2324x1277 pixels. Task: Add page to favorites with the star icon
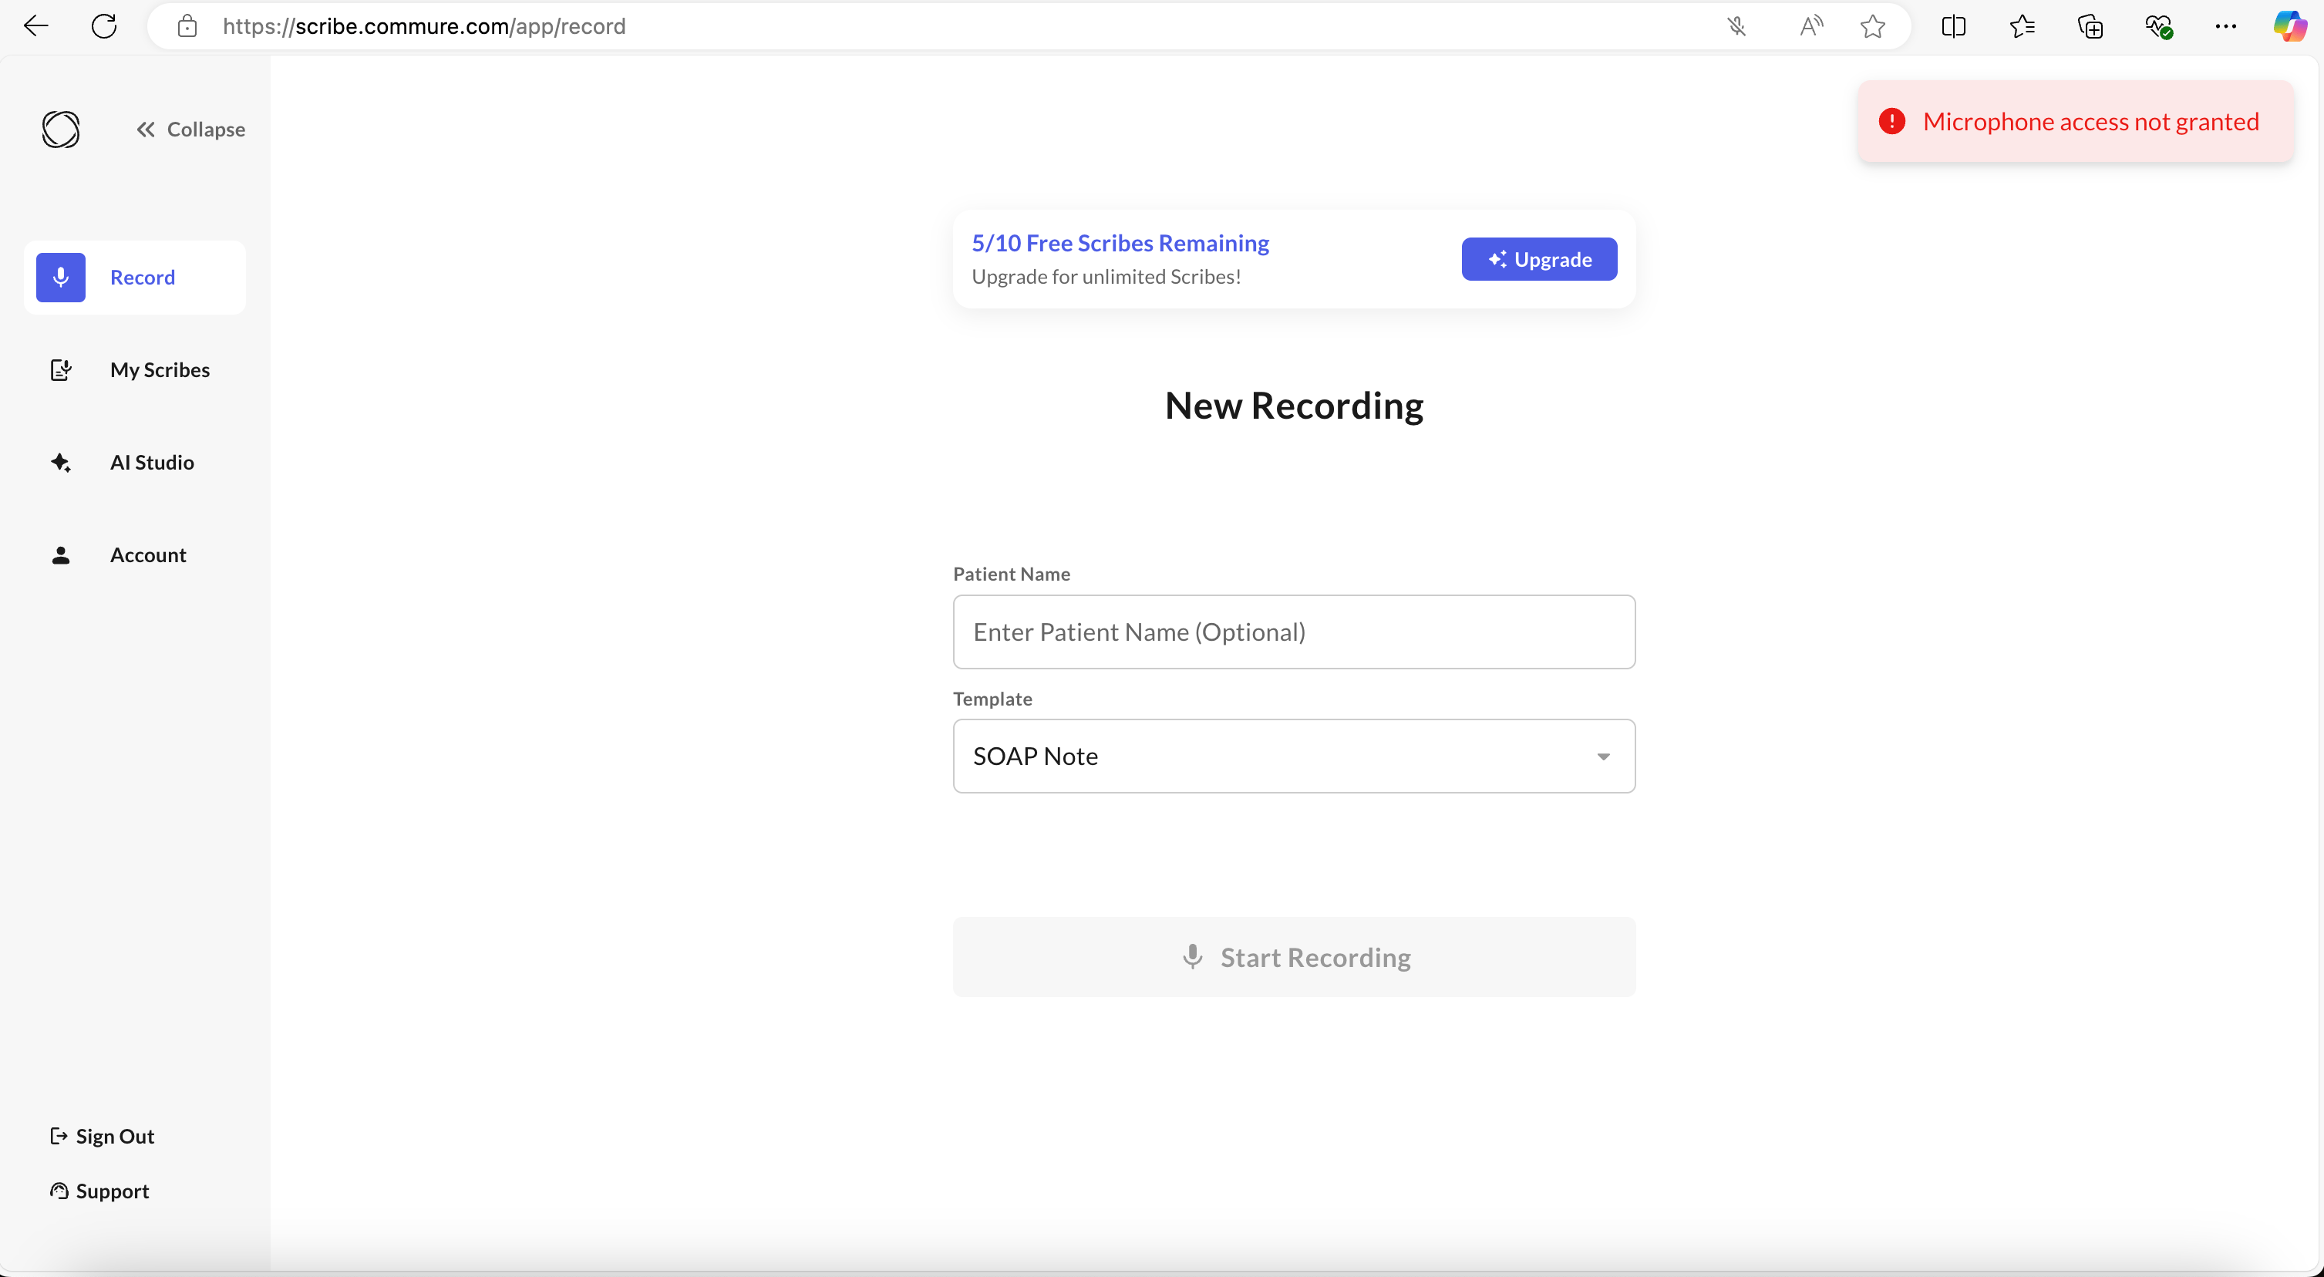[x=1873, y=26]
